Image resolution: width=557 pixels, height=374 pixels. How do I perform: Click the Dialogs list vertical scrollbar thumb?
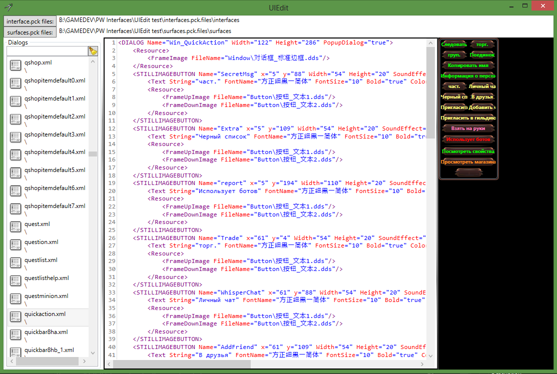[93, 153]
